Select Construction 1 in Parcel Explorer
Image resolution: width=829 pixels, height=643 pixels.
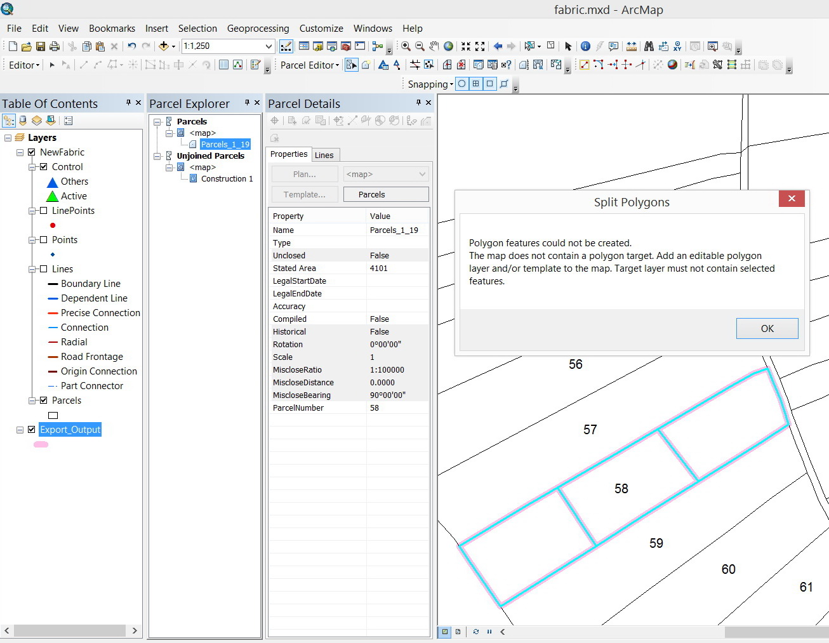pyautogui.click(x=227, y=179)
